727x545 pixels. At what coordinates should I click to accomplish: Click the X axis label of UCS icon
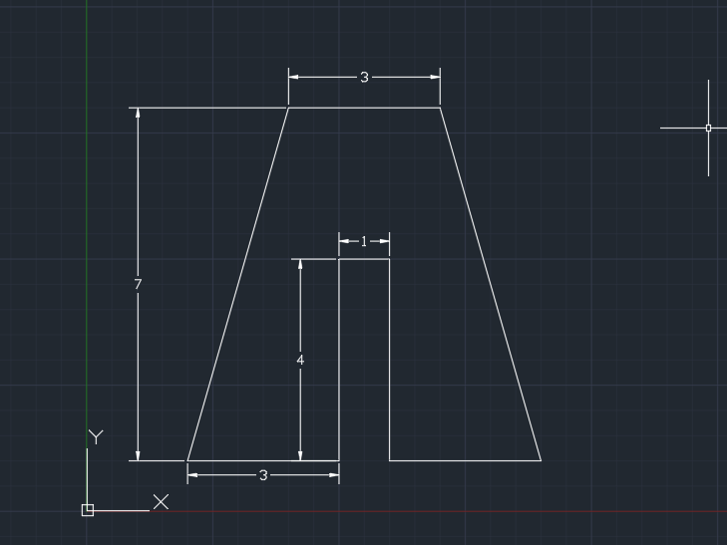(161, 502)
